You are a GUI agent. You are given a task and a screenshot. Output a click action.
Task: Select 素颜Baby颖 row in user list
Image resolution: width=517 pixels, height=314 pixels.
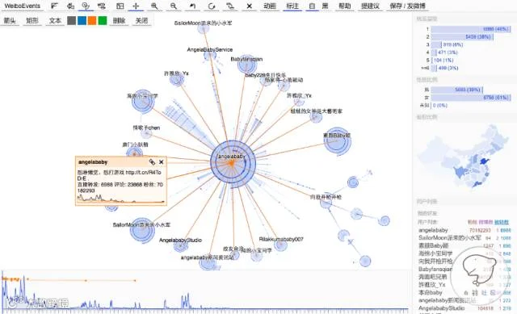(x=464, y=245)
